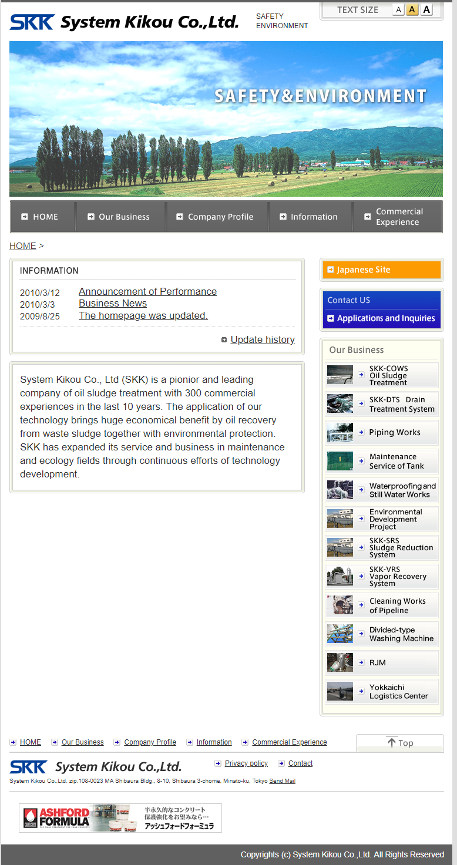Open Announcement of Performance news link
457x865 pixels.
pyautogui.click(x=147, y=291)
